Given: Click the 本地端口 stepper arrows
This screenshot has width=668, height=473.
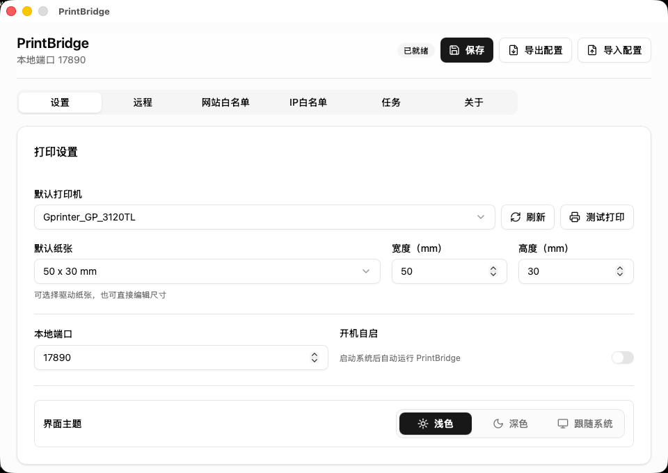Looking at the screenshot, I should coord(315,358).
